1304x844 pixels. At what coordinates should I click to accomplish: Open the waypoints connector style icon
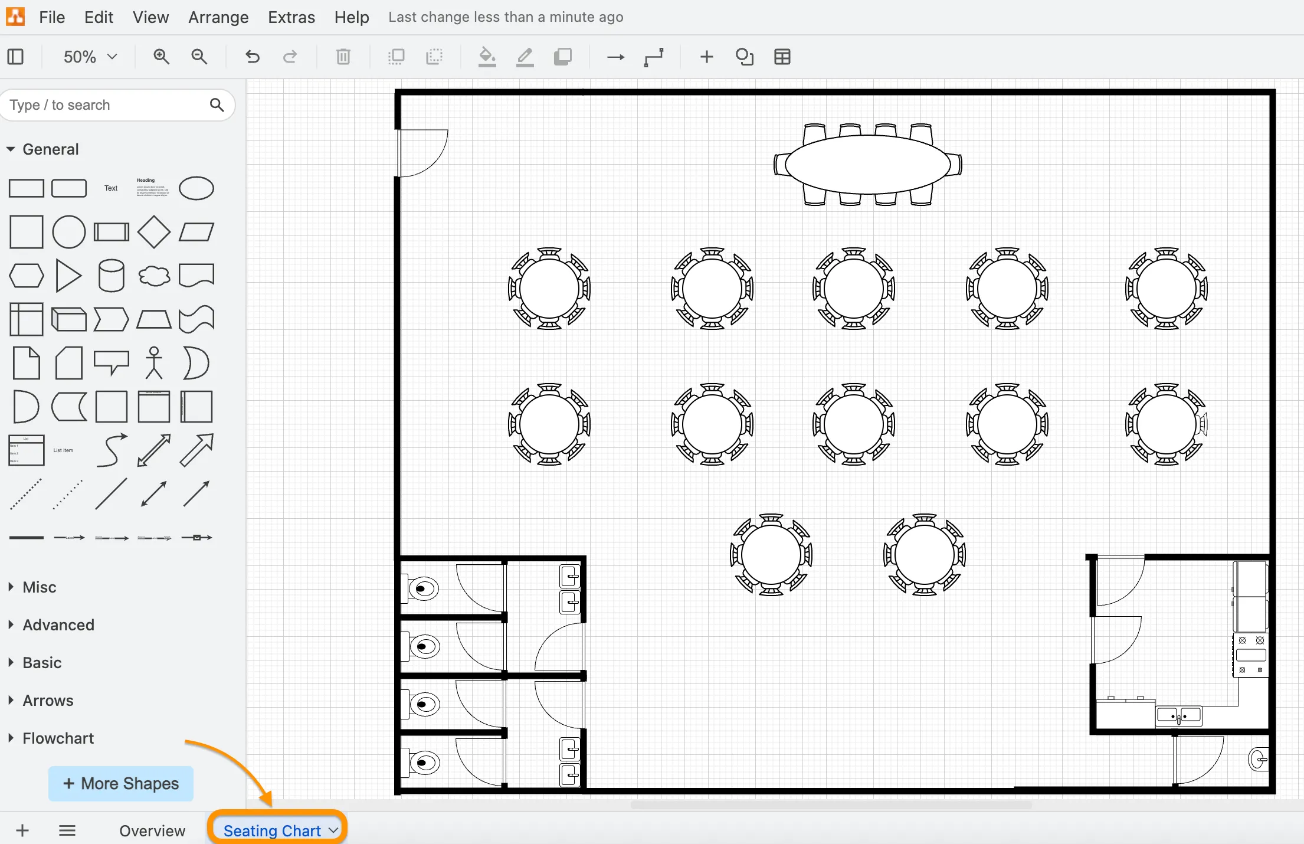(654, 57)
